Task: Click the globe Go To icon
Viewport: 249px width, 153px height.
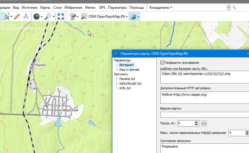Action: (x=37, y=17)
